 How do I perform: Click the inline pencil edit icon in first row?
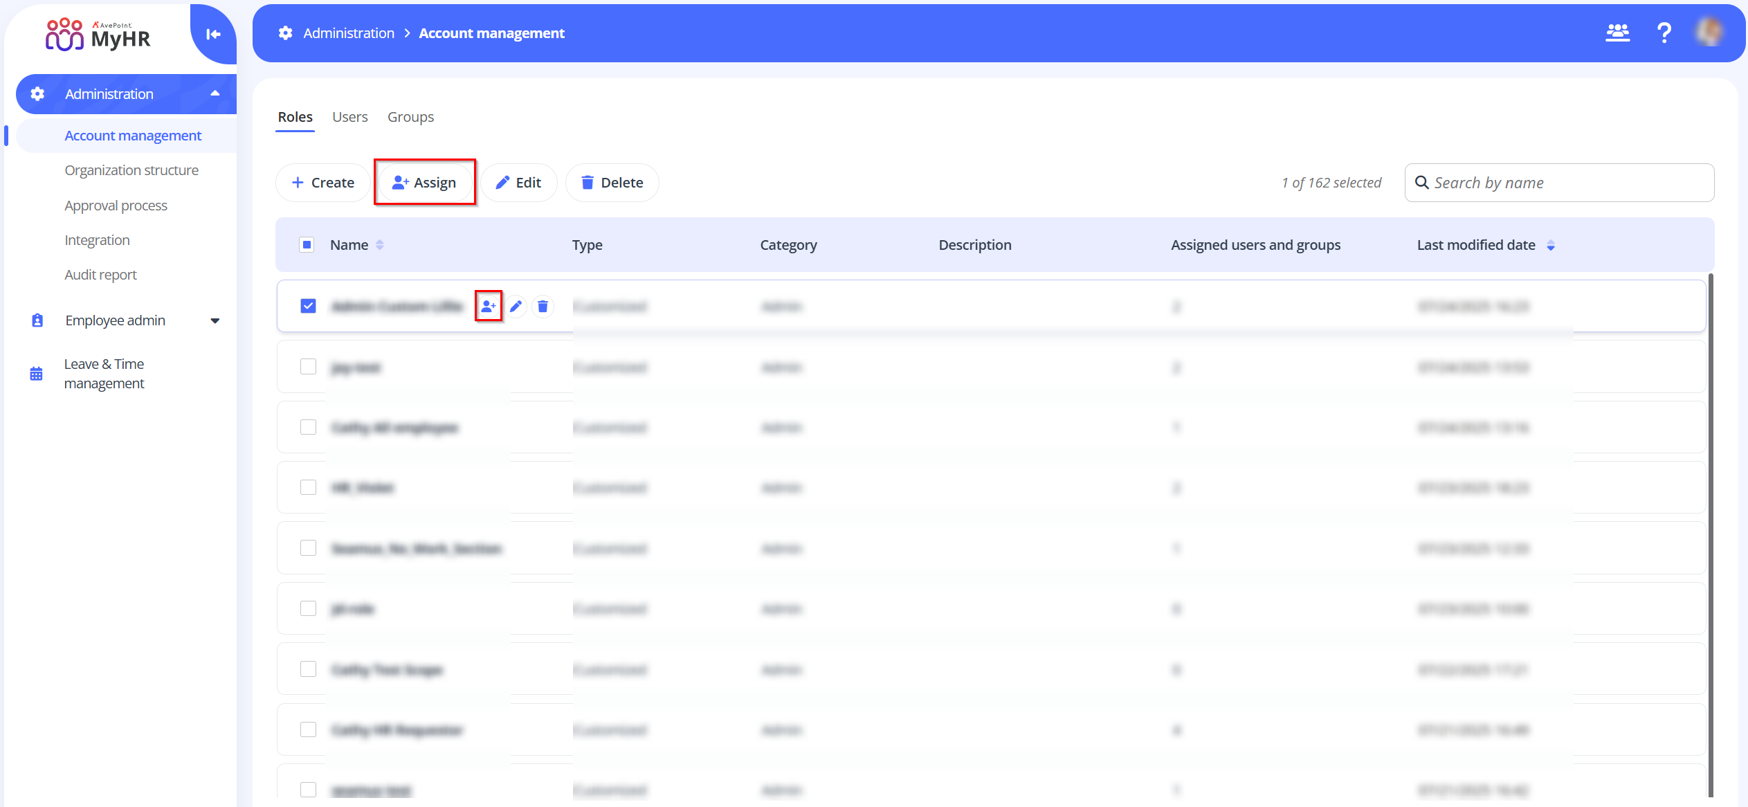click(x=516, y=306)
